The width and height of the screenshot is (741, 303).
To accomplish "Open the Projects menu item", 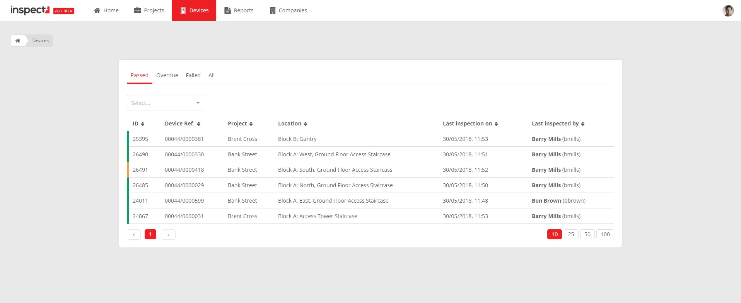I will pyautogui.click(x=149, y=10).
